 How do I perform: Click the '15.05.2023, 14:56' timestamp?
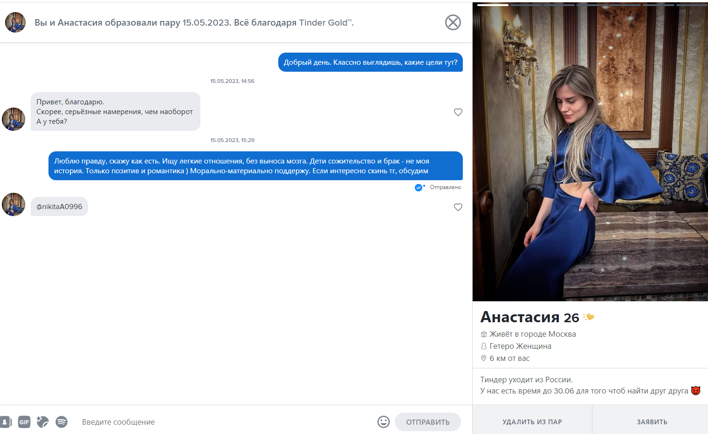pyautogui.click(x=232, y=81)
